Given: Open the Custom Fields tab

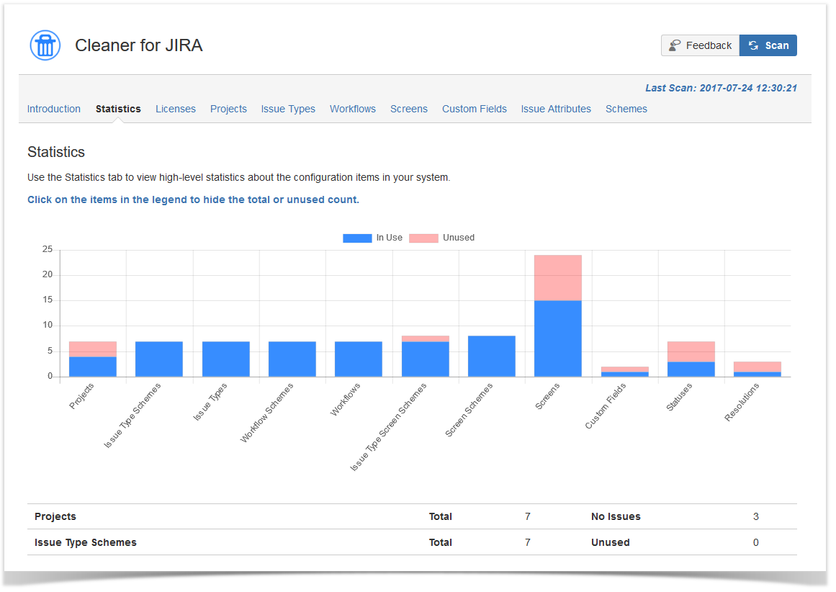Looking at the screenshot, I should [x=474, y=109].
